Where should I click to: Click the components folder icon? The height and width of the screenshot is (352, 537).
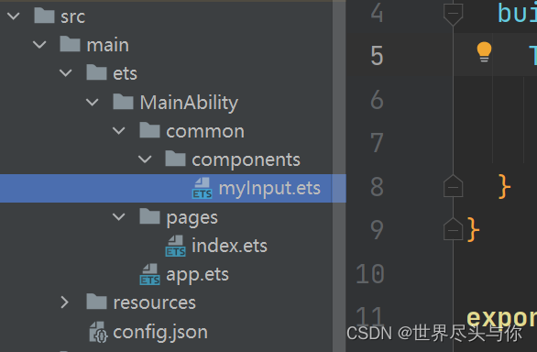click(175, 159)
